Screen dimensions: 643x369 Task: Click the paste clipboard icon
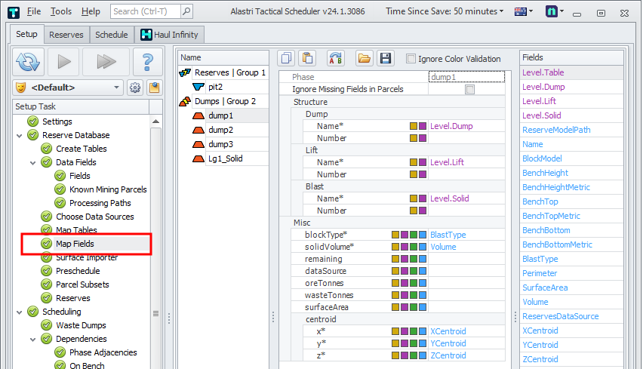click(x=307, y=59)
